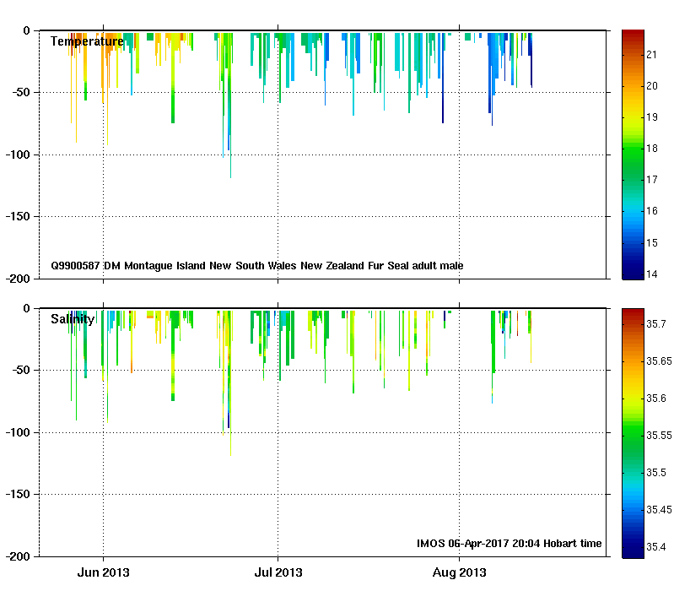Image resolution: width=674 pixels, height=591 pixels.
Task: Click the 14 tick label on the temperature colorbar
Action: 651,274
